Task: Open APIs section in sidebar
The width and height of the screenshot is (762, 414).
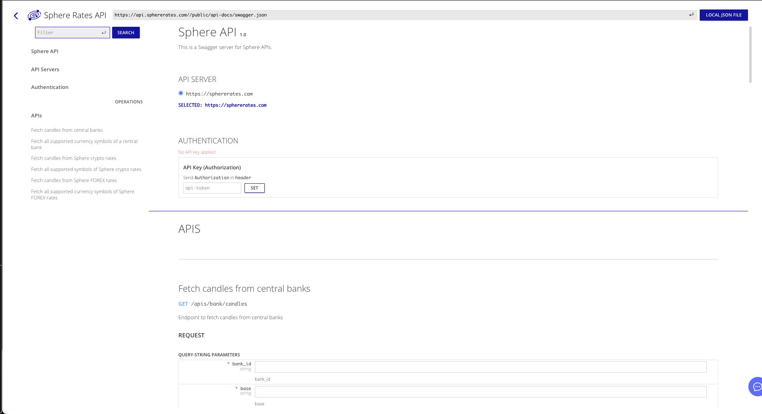Action: (x=36, y=116)
